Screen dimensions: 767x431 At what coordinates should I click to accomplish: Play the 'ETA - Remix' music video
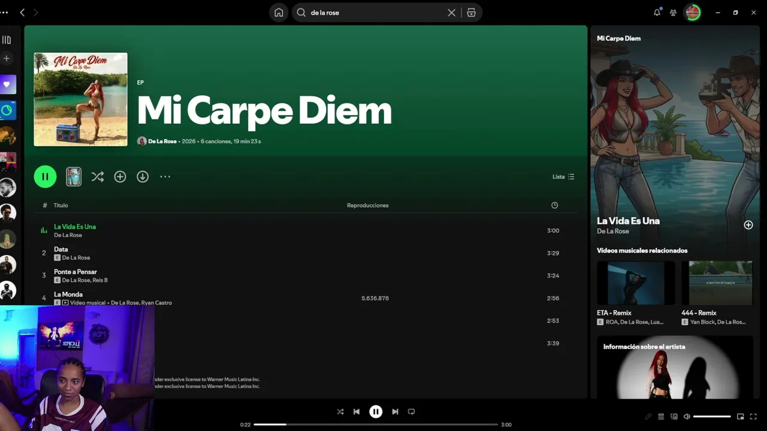point(636,283)
